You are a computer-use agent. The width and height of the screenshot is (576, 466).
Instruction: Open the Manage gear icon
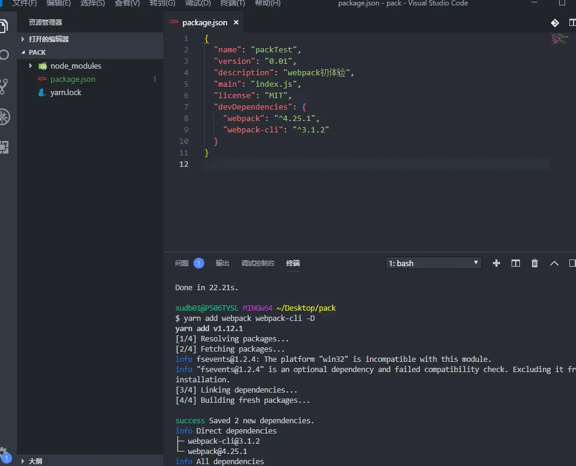click(3, 452)
